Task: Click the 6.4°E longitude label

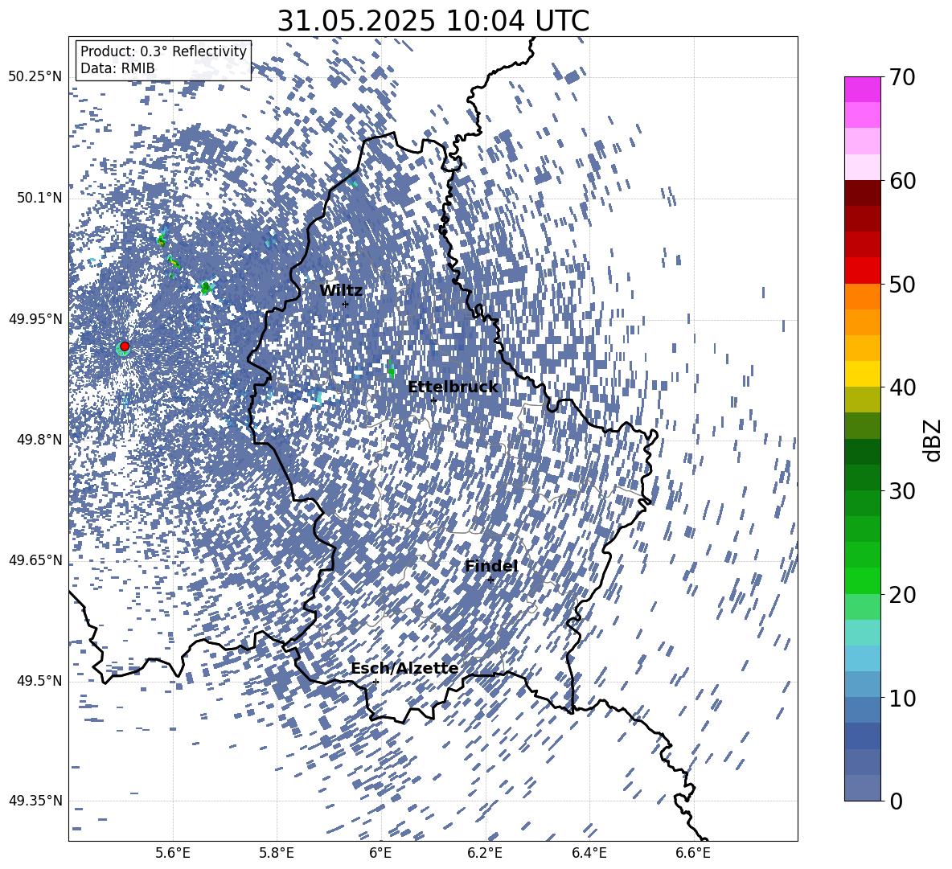Action: click(x=589, y=853)
